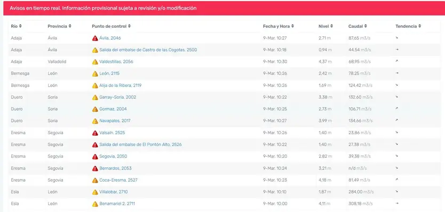This screenshot has height=212, width=445.
Task: Open the Bernardos, 2053 link
Action: [115, 168]
